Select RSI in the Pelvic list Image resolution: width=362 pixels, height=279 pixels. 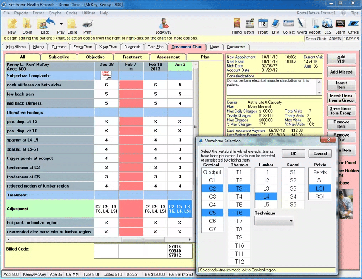tap(320, 196)
